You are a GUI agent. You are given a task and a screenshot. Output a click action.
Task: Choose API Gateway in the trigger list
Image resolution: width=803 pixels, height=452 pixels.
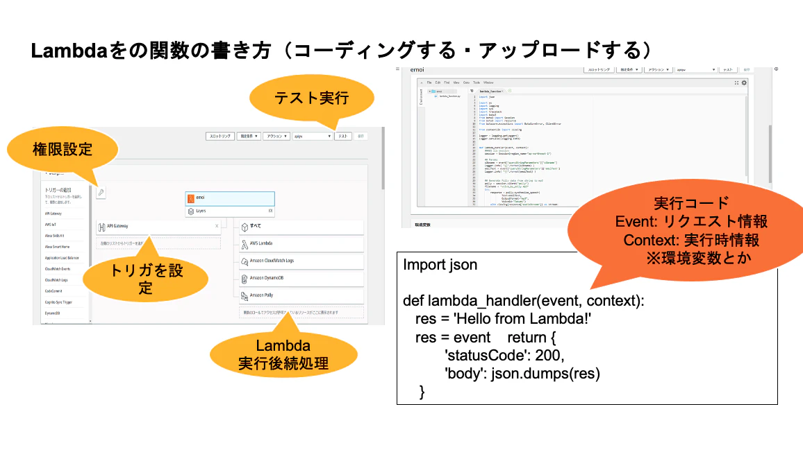(x=53, y=214)
